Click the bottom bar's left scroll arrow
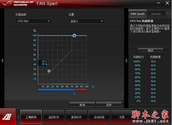Image resolution: width=172 pixels, height=125 pixels. click(19, 117)
